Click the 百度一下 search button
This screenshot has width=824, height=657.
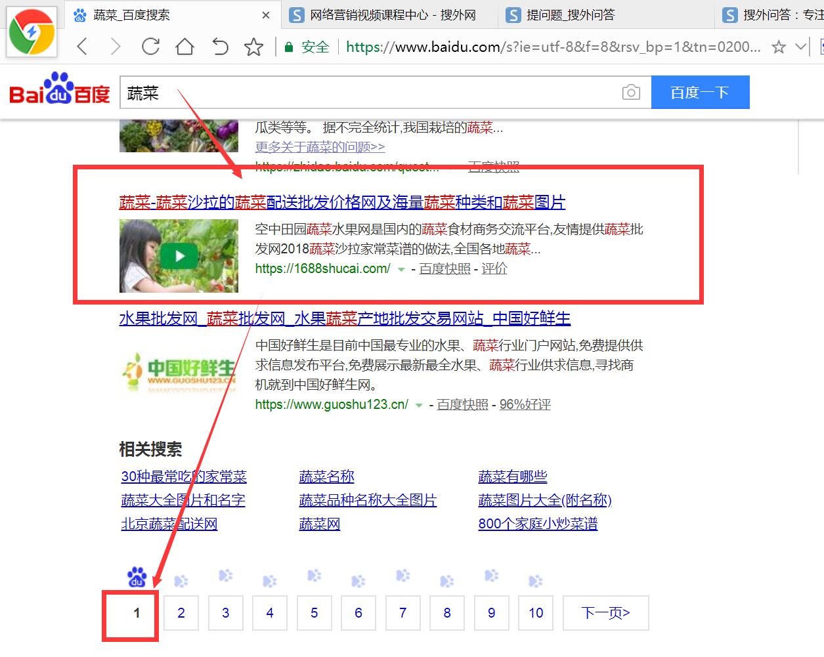pyautogui.click(x=700, y=92)
